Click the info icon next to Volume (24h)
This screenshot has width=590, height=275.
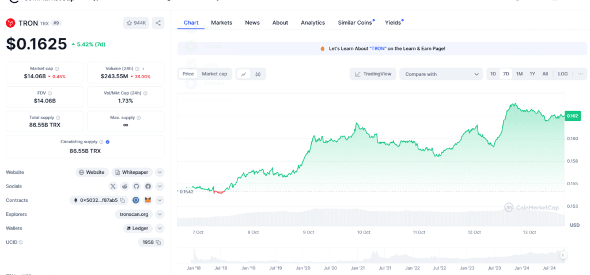[137, 69]
